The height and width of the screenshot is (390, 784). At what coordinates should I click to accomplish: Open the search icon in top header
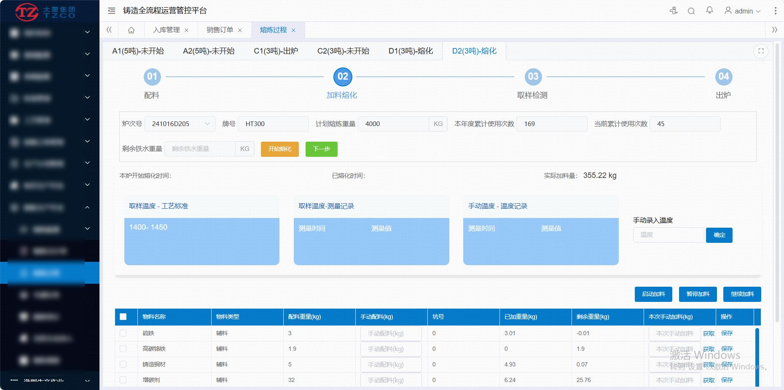coord(691,11)
